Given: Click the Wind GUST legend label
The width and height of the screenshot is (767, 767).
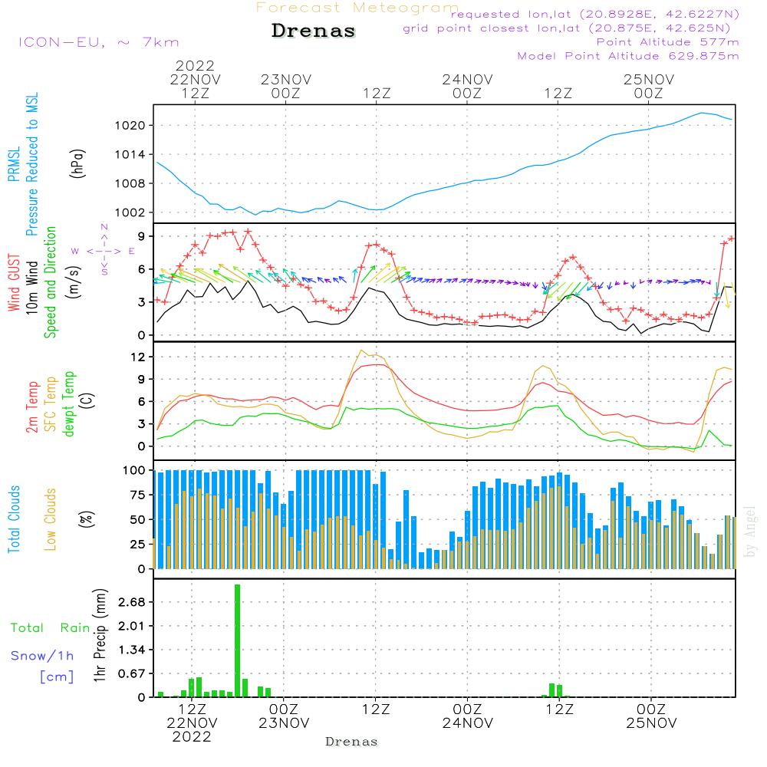Looking at the screenshot, I should (14, 282).
